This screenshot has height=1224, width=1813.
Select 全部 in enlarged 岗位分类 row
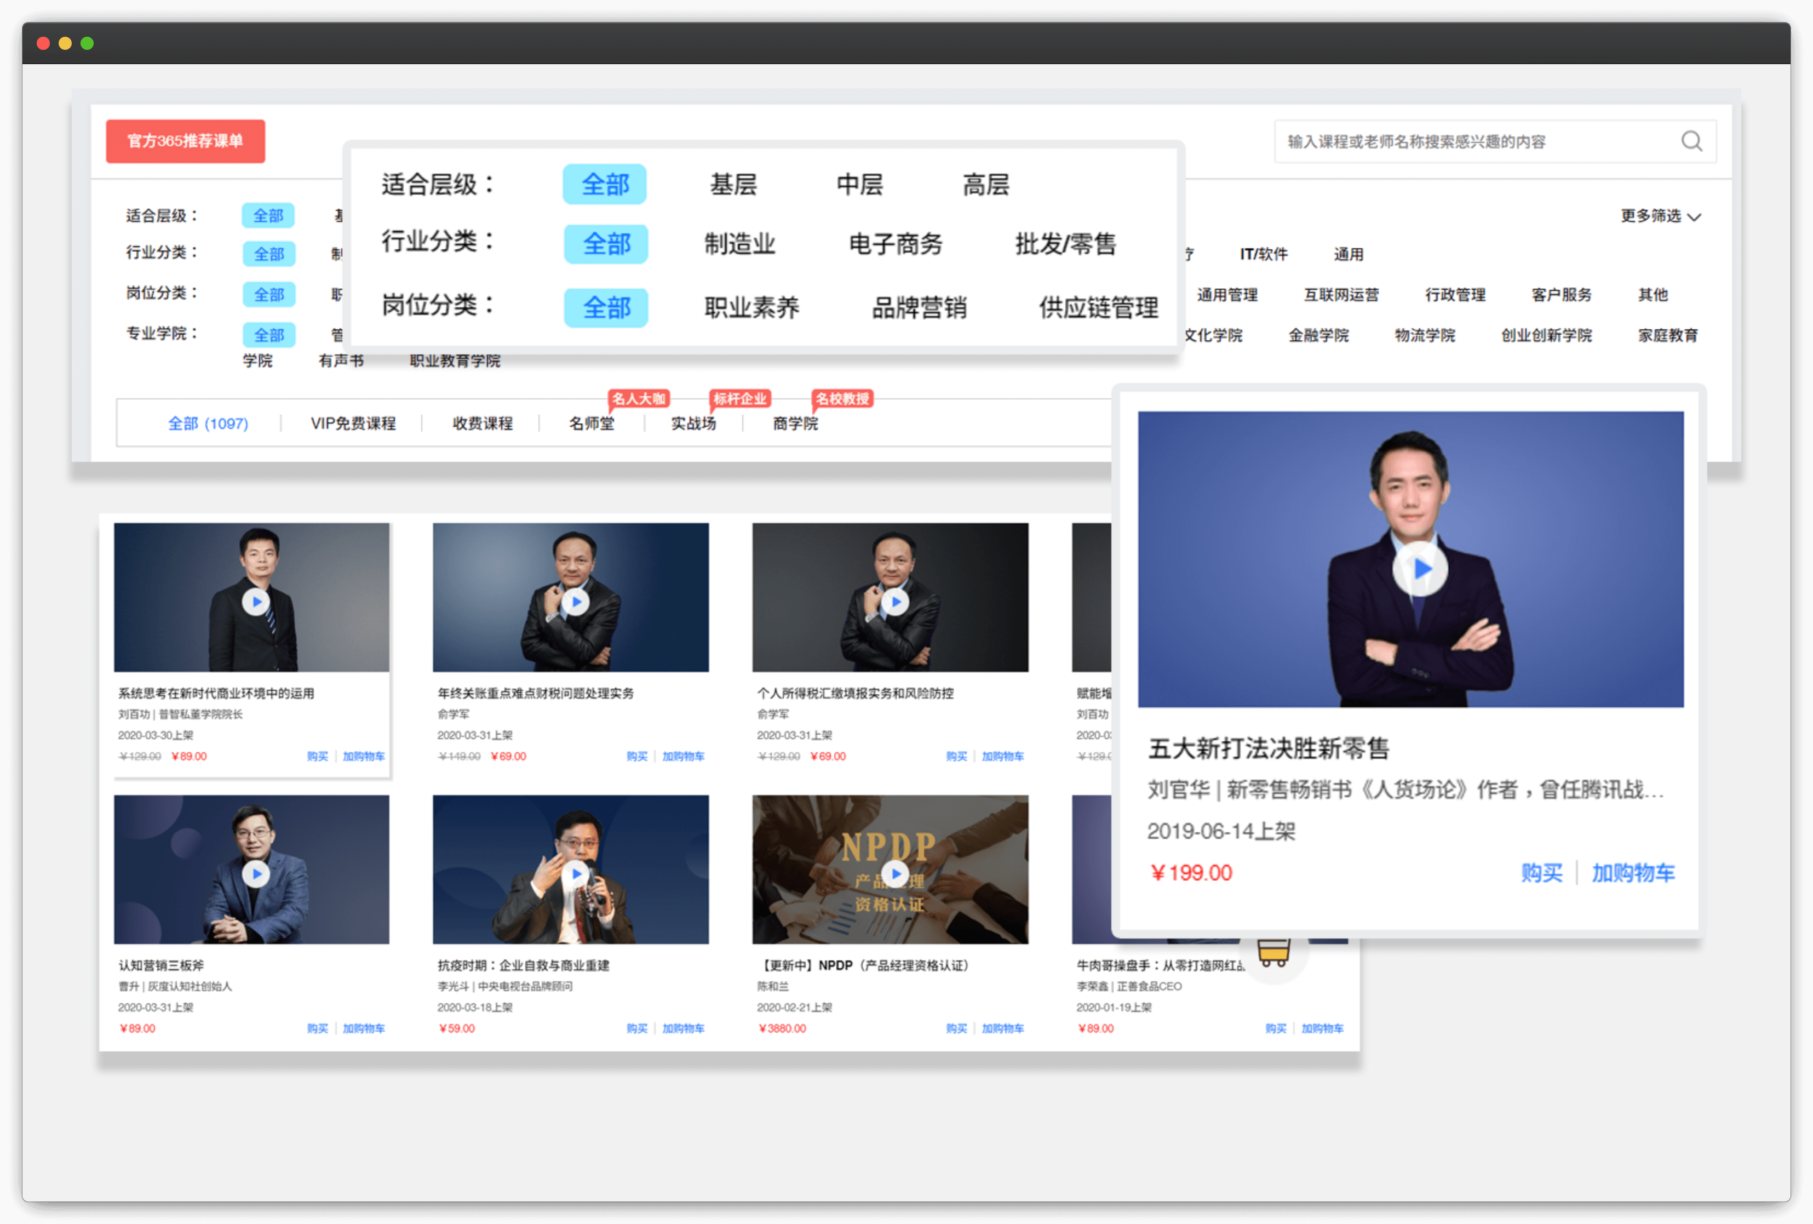(606, 307)
